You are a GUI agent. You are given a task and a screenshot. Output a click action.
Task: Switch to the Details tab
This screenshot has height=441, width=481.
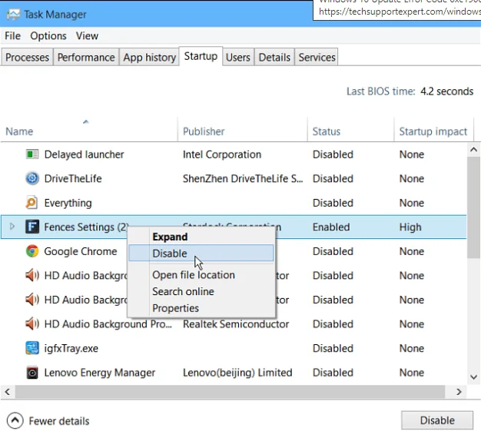274,58
